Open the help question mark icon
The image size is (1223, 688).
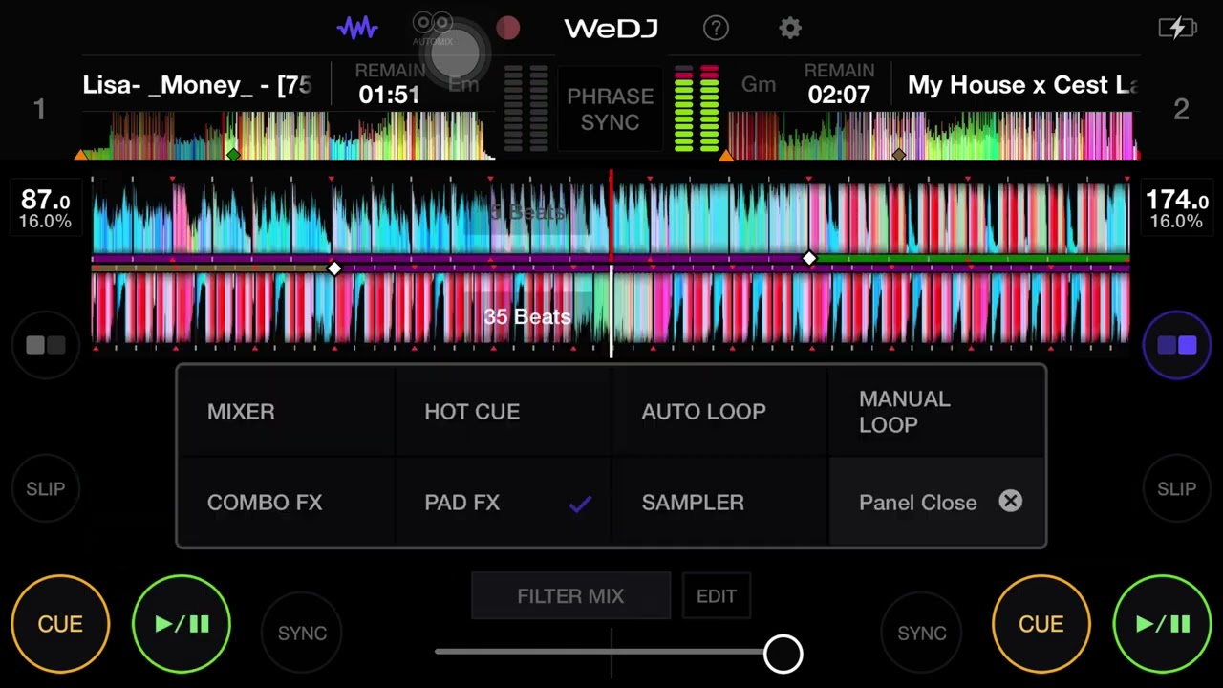(x=716, y=28)
